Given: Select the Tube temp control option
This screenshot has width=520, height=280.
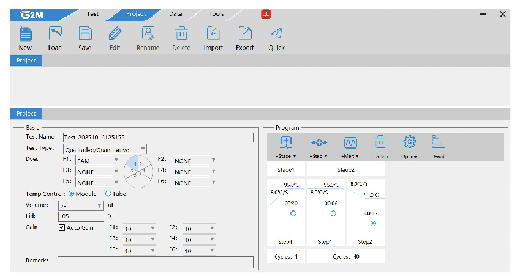Looking at the screenshot, I should click(109, 194).
